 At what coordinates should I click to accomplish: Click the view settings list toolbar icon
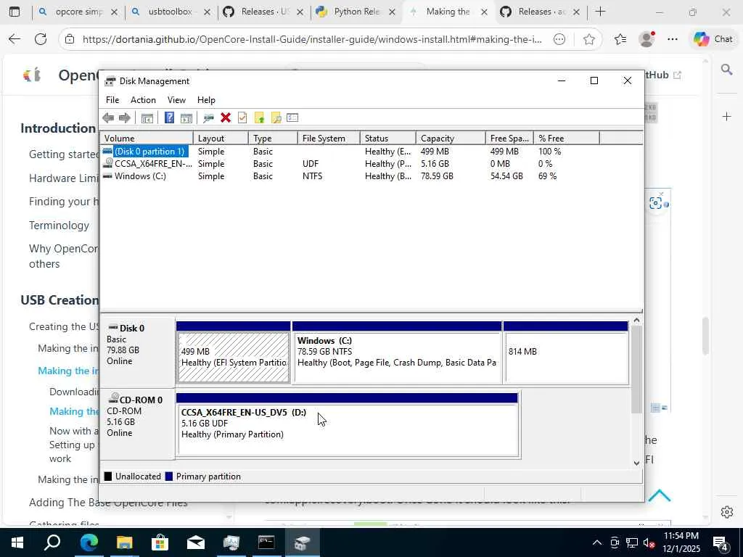click(x=292, y=118)
